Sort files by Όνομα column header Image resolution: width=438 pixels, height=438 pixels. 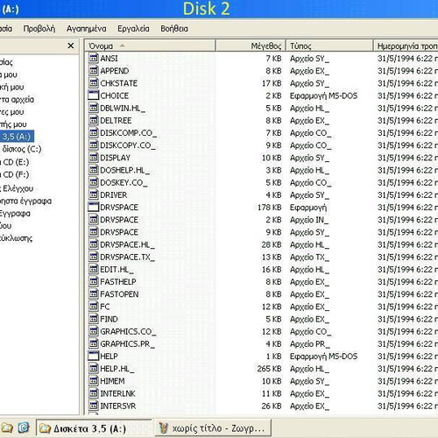(x=151, y=46)
